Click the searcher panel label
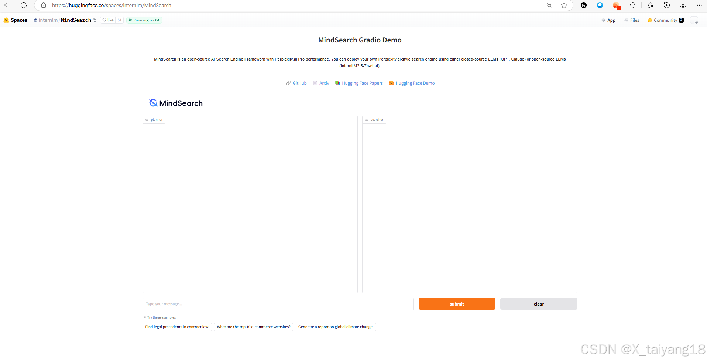The width and height of the screenshot is (707, 361). 374,120
